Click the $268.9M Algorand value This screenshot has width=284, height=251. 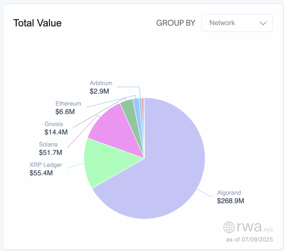coord(230,200)
